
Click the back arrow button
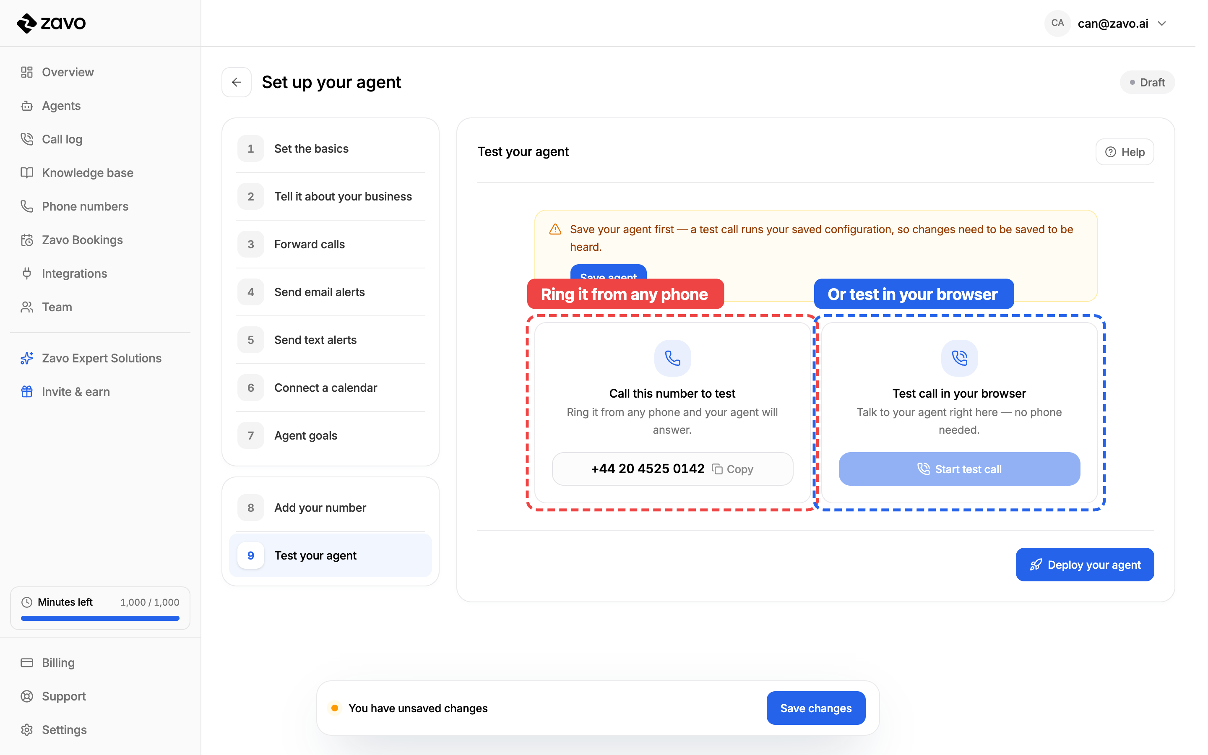coord(237,82)
